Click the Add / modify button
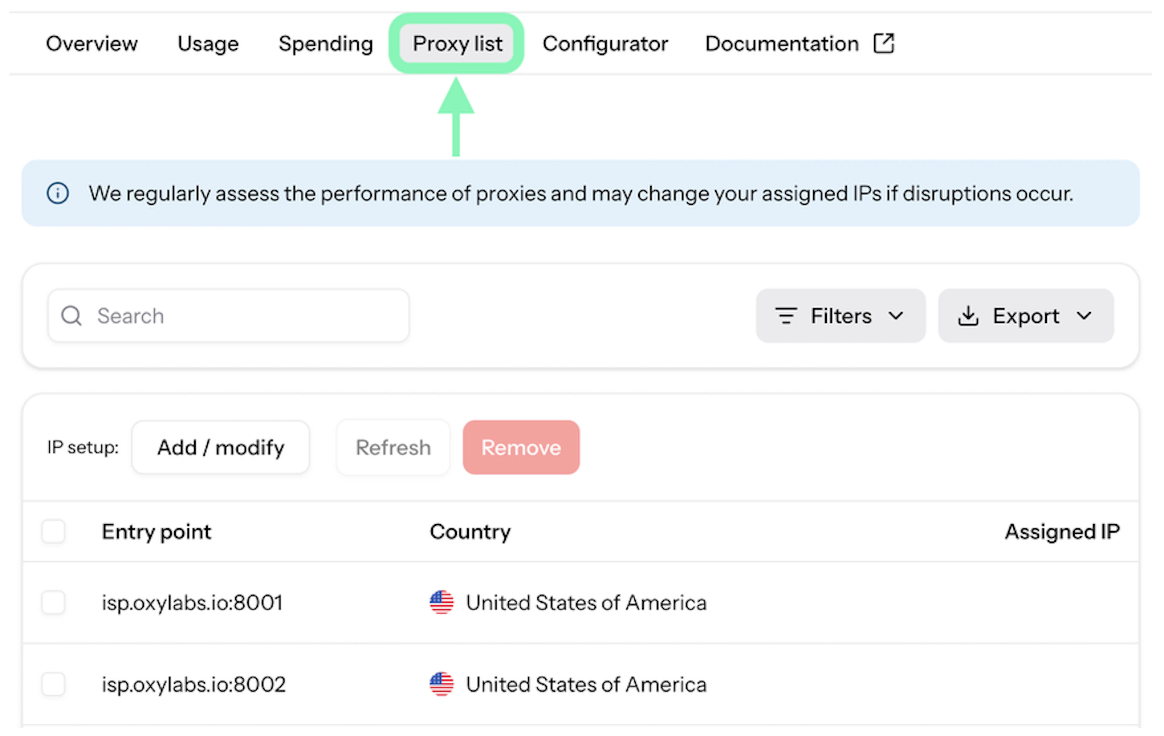This screenshot has width=1164, height=736. (220, 447)
